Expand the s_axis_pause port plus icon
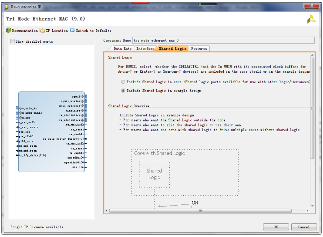 point(20,113)
